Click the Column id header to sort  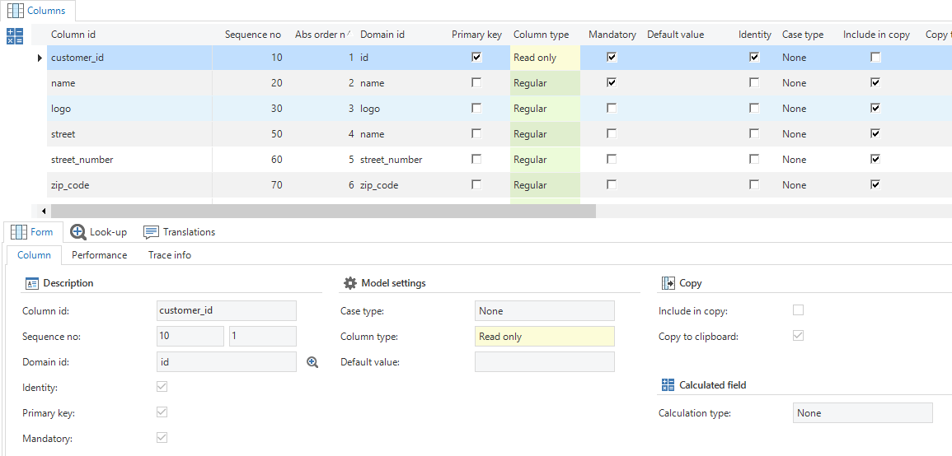click(x=73, y=35)
